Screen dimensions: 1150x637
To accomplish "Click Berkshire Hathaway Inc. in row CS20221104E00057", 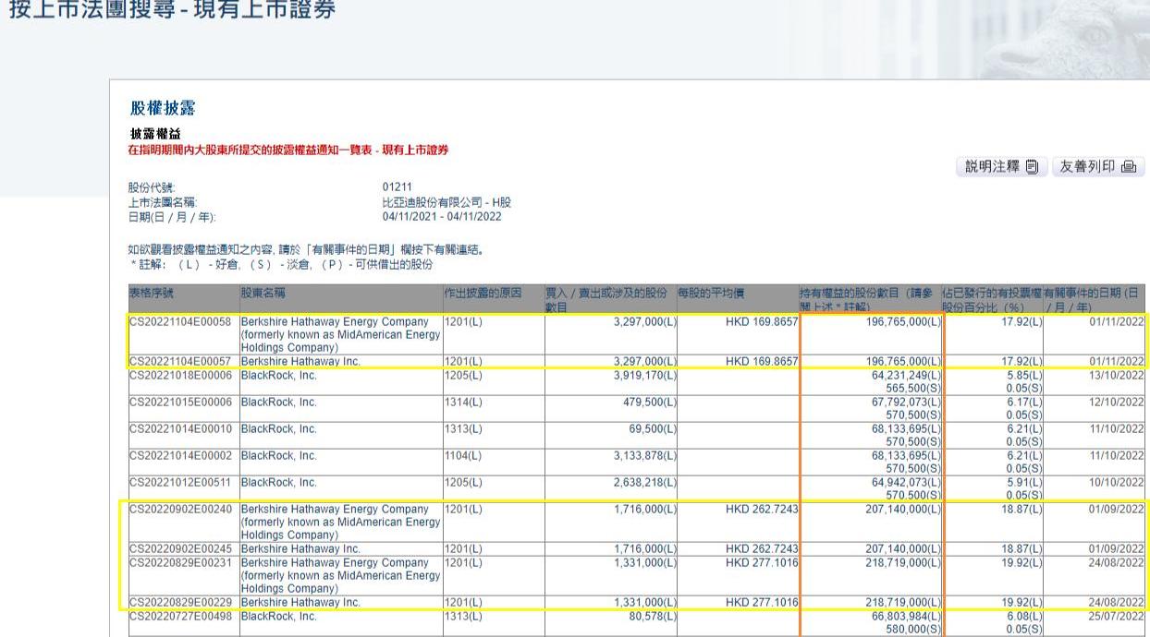I will pyautogui.click(x=300, y=361).
